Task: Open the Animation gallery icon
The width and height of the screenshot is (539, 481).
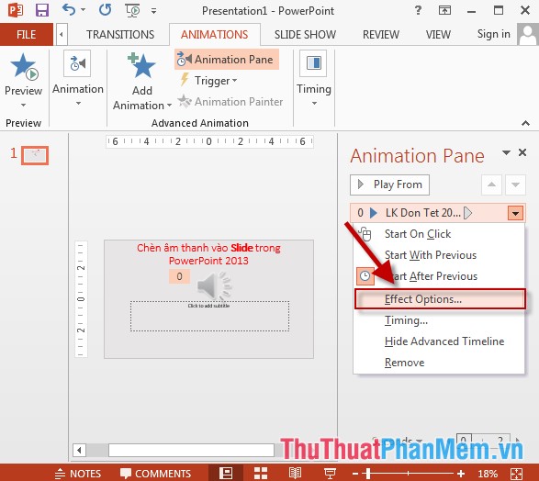Action: 77,63
